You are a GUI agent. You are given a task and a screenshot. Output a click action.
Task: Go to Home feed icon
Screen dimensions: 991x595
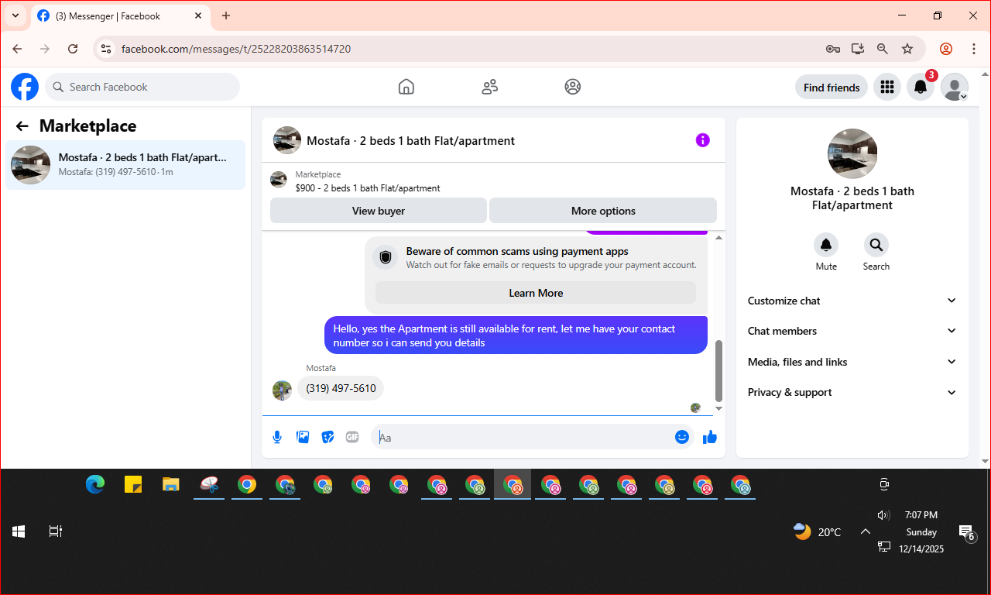click(x=406, y=87)
